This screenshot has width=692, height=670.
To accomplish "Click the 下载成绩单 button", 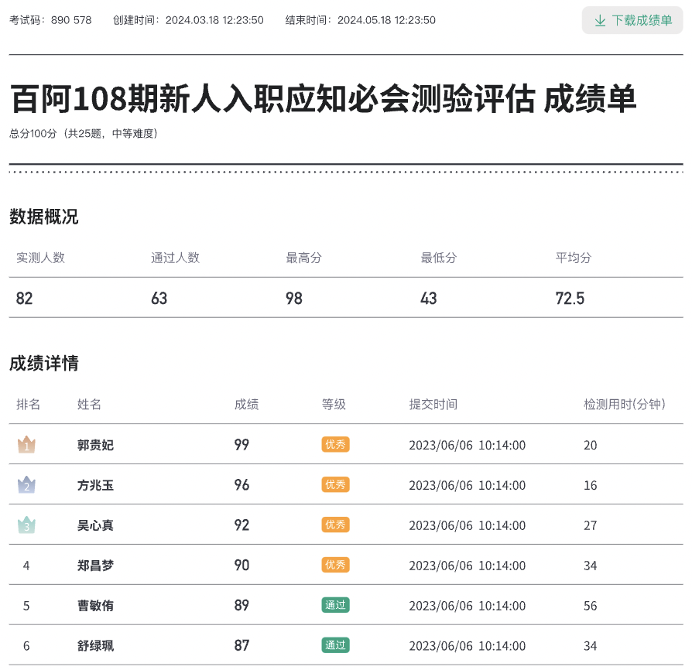I will coord(632,21).
